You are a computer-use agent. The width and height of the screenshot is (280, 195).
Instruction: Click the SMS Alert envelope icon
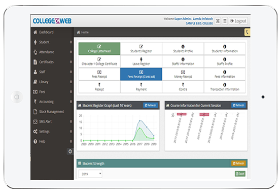pos(35,121)
